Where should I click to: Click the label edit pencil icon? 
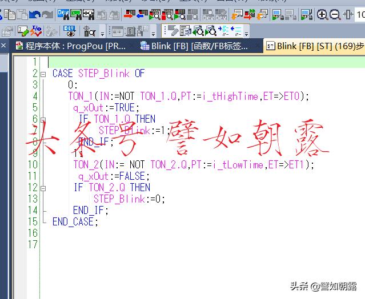(x=23, y=31)
